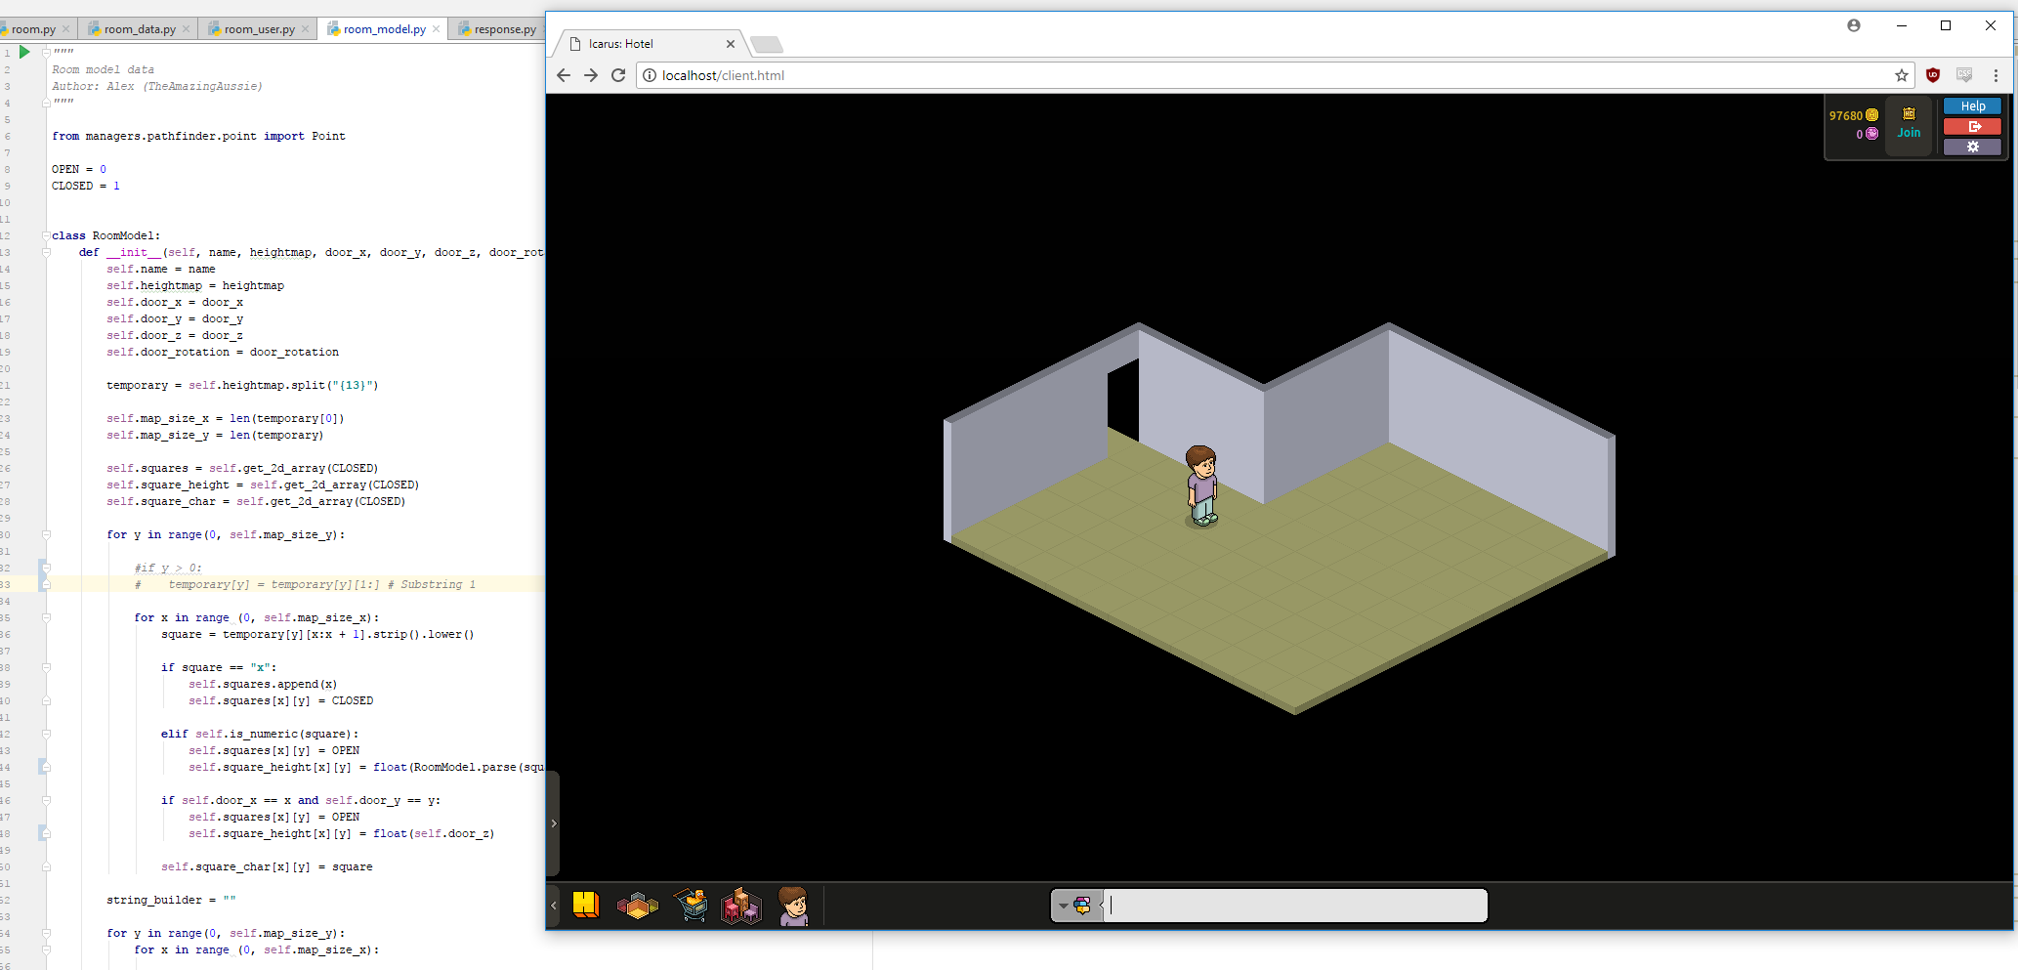Reload the localhost client page
Viewport: 2018px width, 970px height.
618,75
